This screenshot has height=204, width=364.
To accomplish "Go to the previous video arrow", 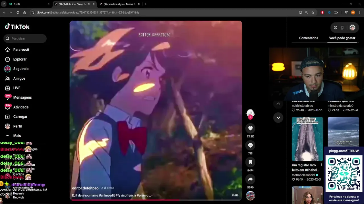I will click(x=278, y=104).
